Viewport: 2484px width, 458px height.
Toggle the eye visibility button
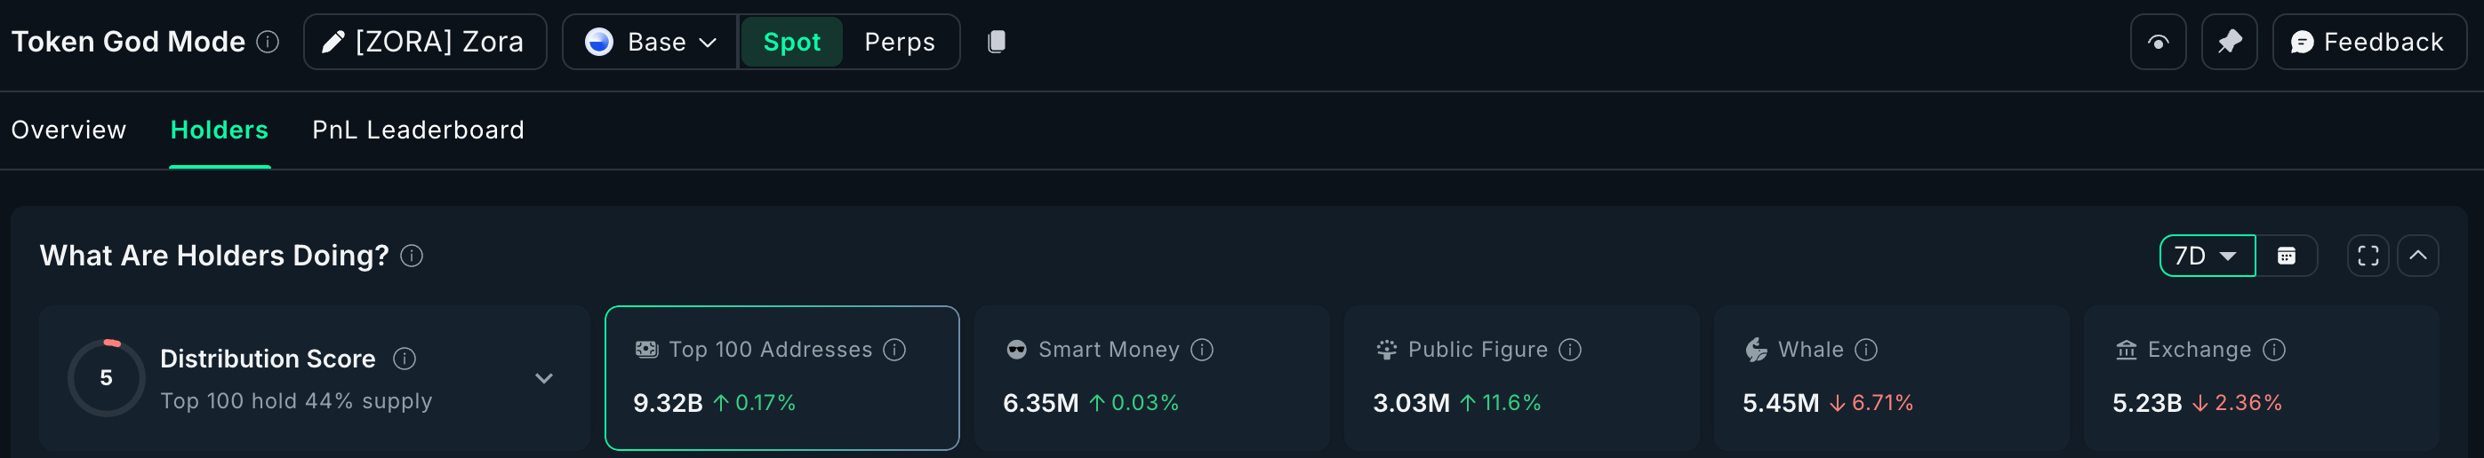click(2158, 43)
